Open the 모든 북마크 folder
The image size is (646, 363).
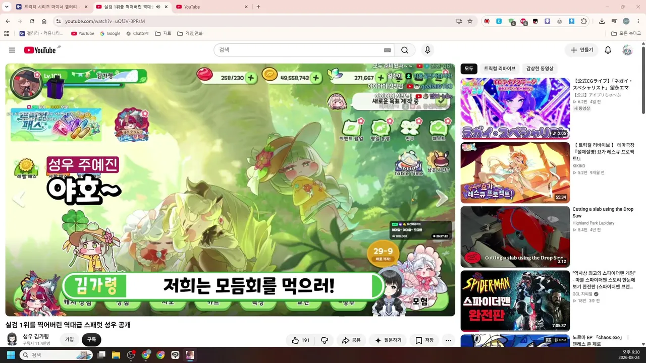626,34
